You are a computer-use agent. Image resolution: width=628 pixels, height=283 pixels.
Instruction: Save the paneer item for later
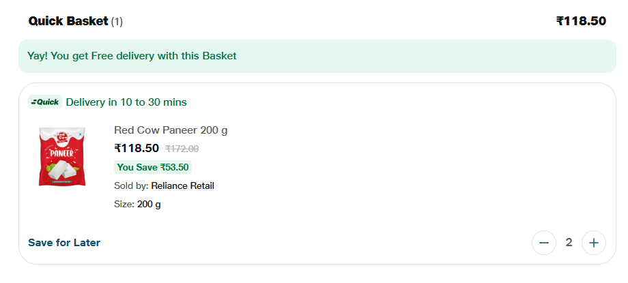pos(64,243)
